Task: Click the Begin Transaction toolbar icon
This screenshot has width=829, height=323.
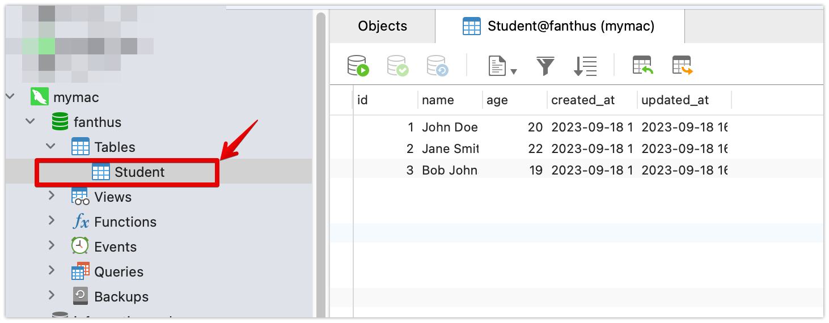Action: coord(358,66)
